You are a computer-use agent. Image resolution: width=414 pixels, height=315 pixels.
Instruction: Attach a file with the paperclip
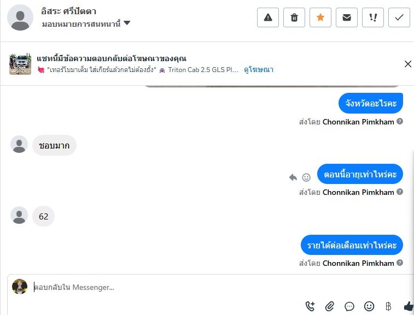point(330,306)
